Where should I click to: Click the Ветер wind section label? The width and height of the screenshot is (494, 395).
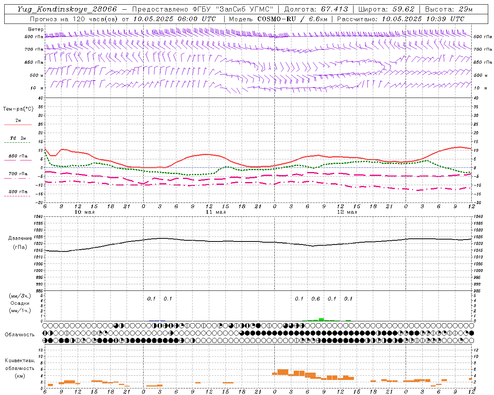36,29
